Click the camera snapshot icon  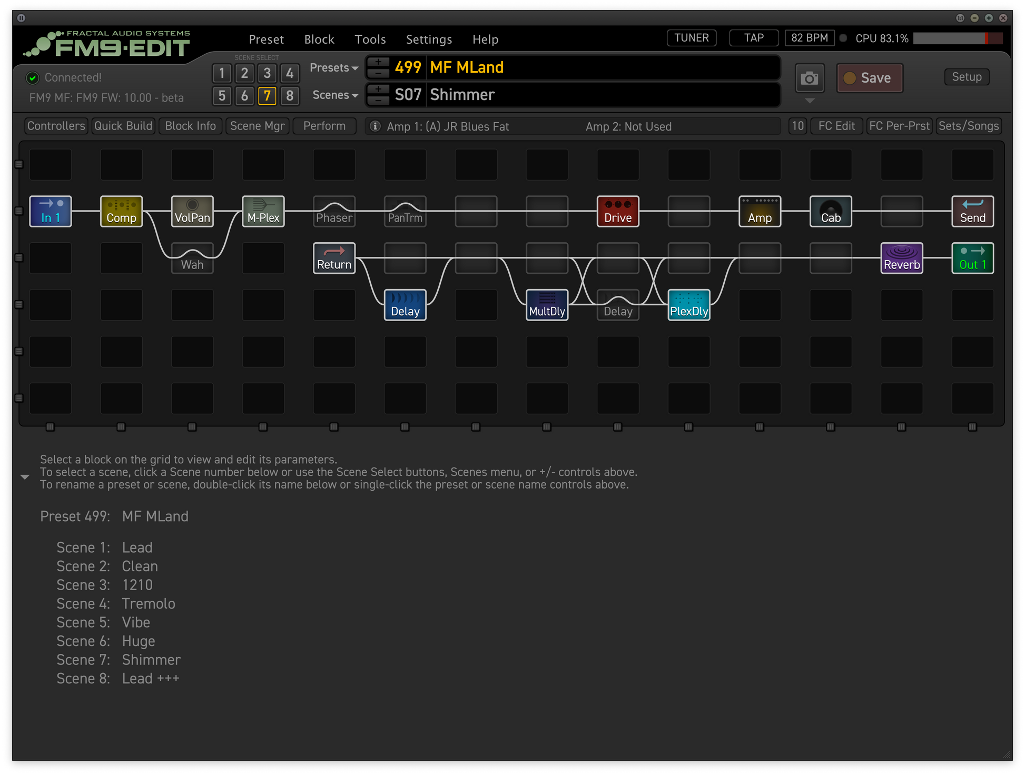tap(809, 78)
